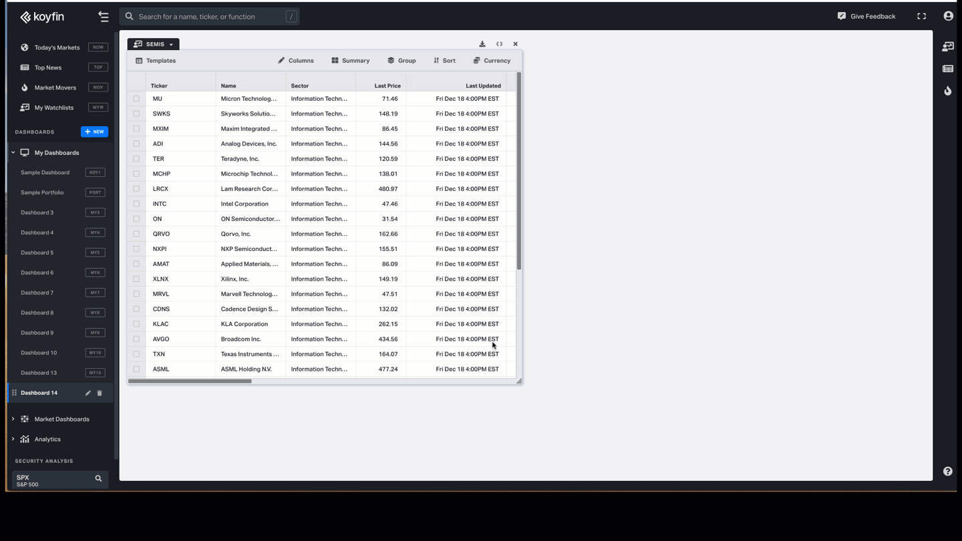Click the table's horizontal scrollbar
The height and width of the screenshot is (541, 962).
tap(190, 381)
